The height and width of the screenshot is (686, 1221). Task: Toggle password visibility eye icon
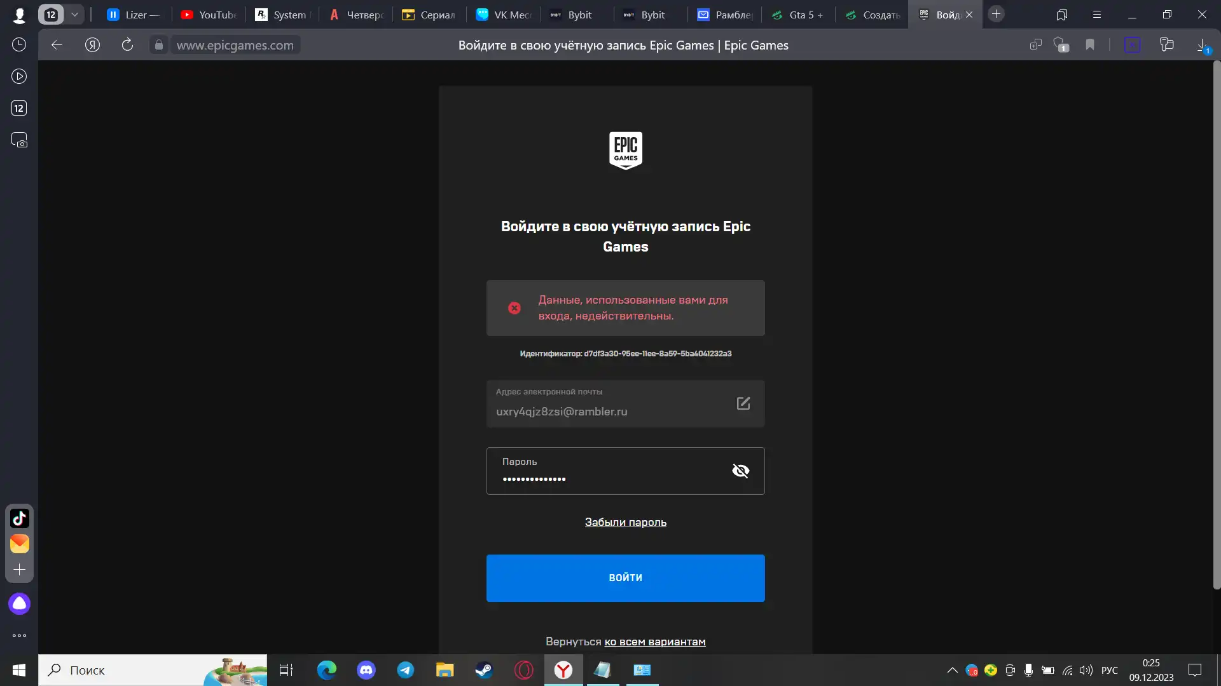(740, 471)
